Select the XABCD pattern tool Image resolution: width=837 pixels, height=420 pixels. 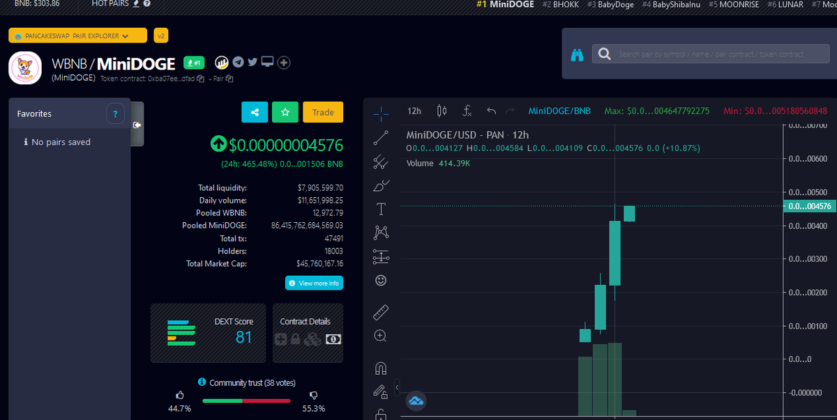click(381, 232)
